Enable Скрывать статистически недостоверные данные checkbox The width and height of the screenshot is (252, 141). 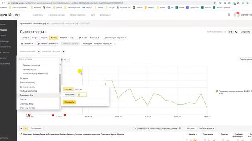tap(134, 128)
